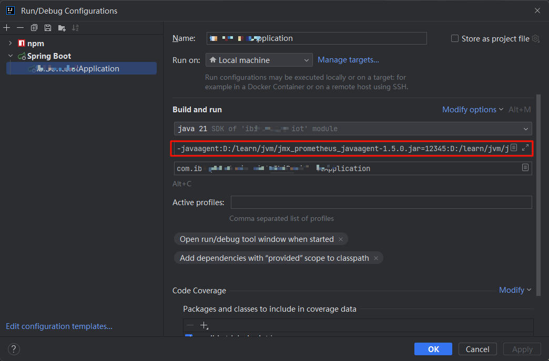Open the Run on Local machine dropdown

pos(259,60)
